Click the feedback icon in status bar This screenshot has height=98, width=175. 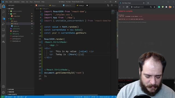pyautogui.click(x=112, y=97)
